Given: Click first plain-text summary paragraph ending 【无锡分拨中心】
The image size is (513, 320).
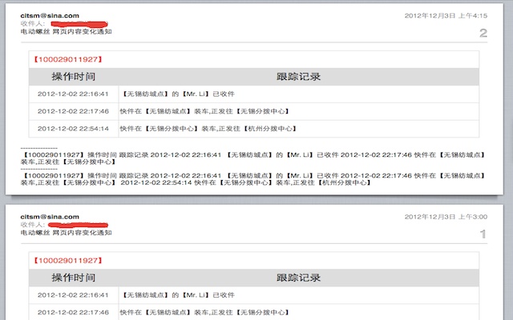Looking at the screenshot, I should tap(253, 158).
